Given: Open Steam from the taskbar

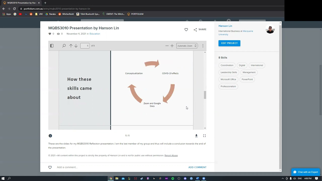Looking at the screenshot, I should (x=142, y=178).
